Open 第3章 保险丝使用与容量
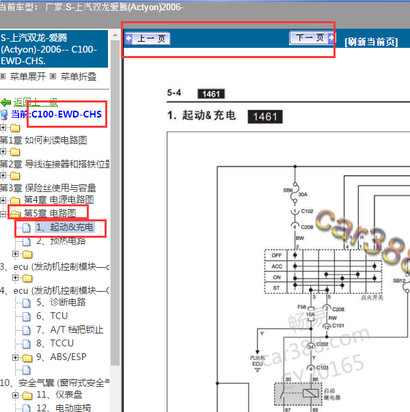410x412 pixels. pos(48,188)
